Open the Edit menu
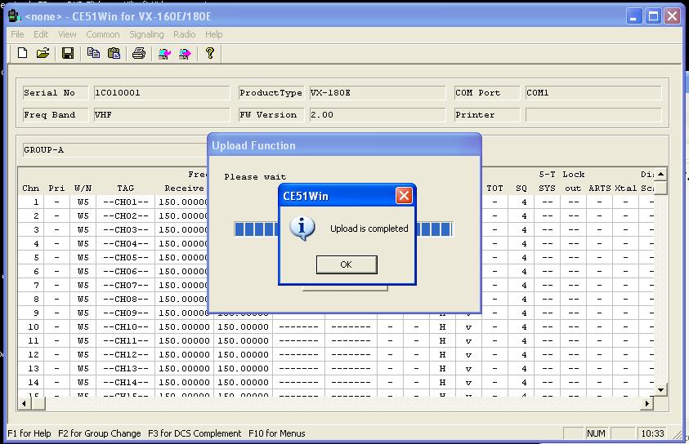The width and height of the screenshot is (689, 444). (x=41, y=34)
